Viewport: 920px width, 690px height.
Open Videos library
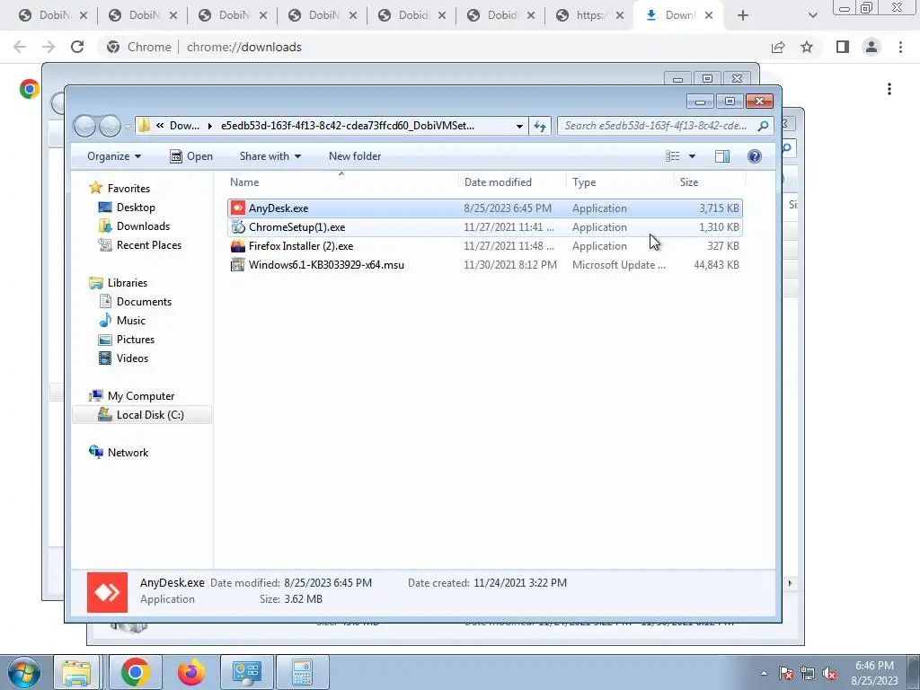point(132,358)
